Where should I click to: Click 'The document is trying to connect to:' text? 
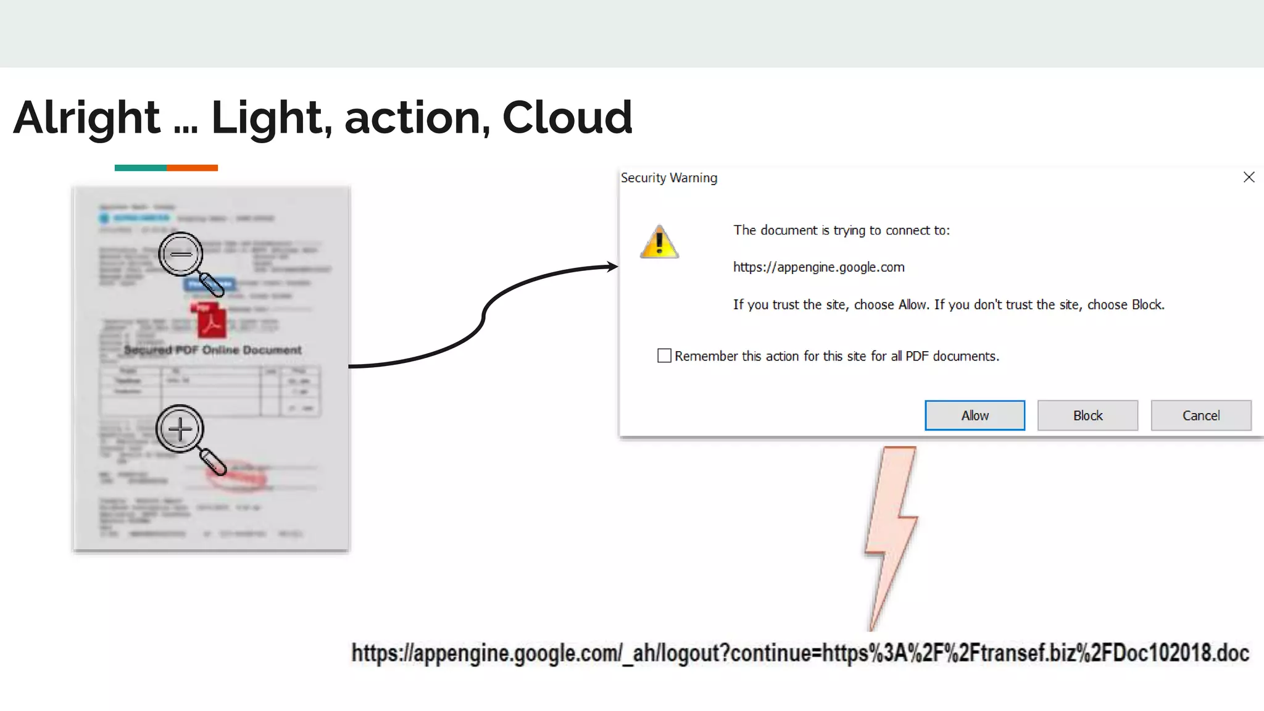pyautogui.click(x=841, y=230)
